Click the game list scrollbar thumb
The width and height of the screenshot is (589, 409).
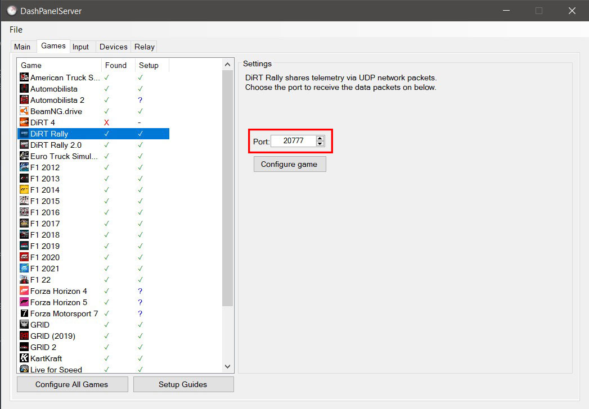227,188
